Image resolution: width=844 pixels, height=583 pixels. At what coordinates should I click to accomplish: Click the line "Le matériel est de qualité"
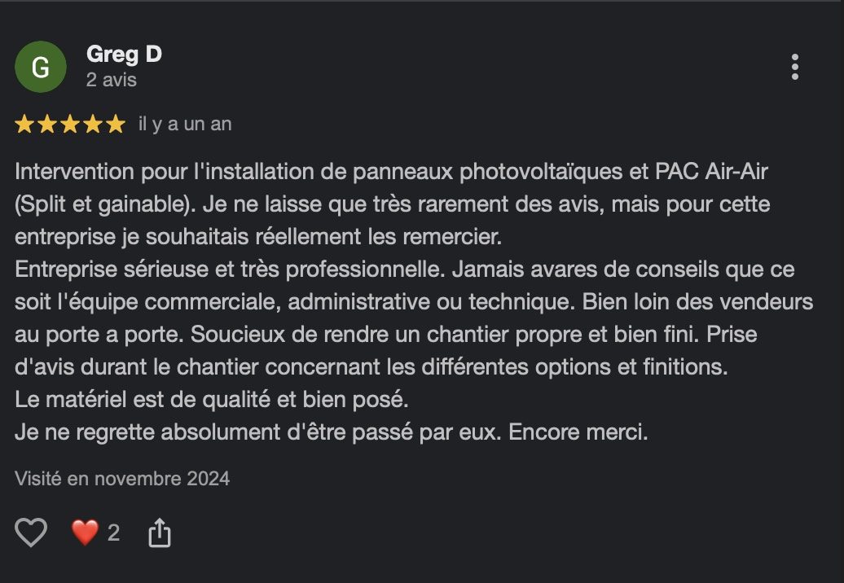click(x=212, y=400)
